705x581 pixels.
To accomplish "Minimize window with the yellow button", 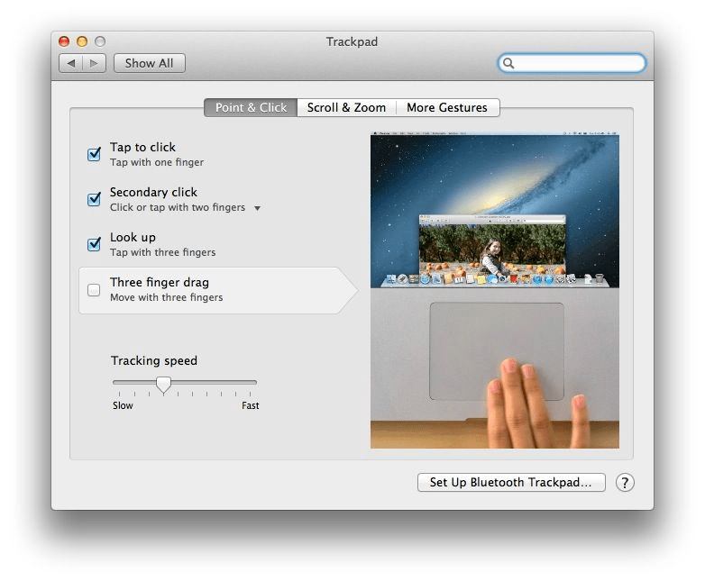I will [x=82, y=41].
